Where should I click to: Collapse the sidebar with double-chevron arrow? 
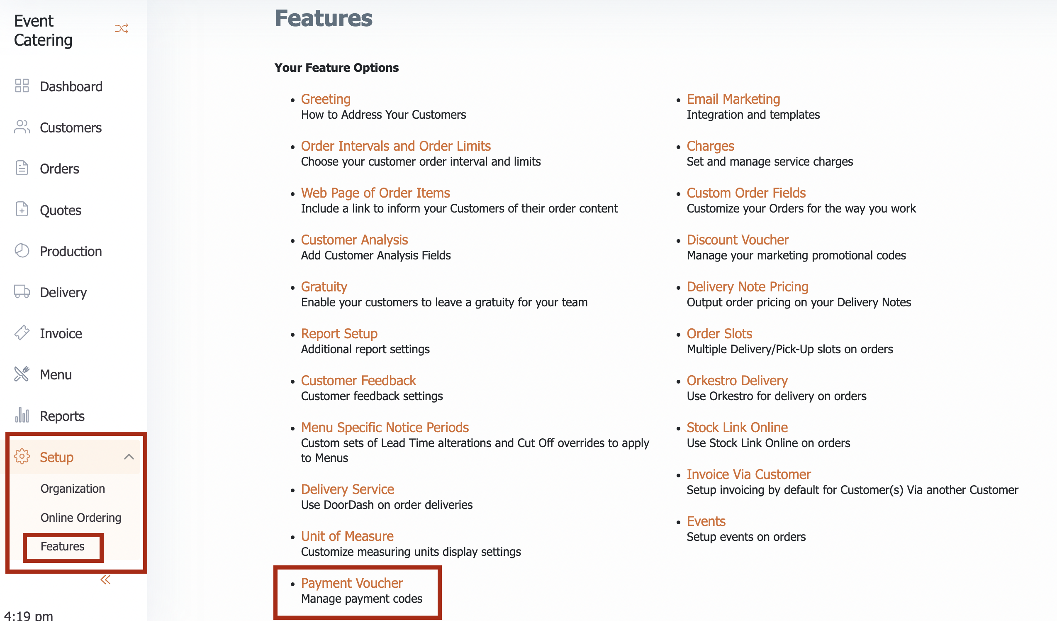(105, 580)
